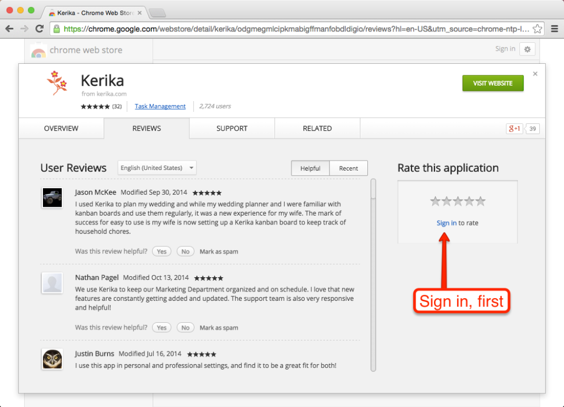
Task: Mark Jason McKee's review as spam
Action: pos(219,251)
